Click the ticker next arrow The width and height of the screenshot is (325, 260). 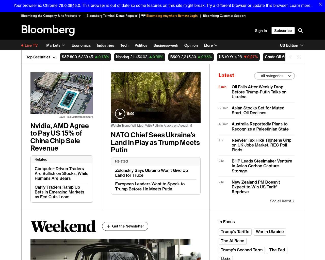pyautogui.click(x=299, y=57)
